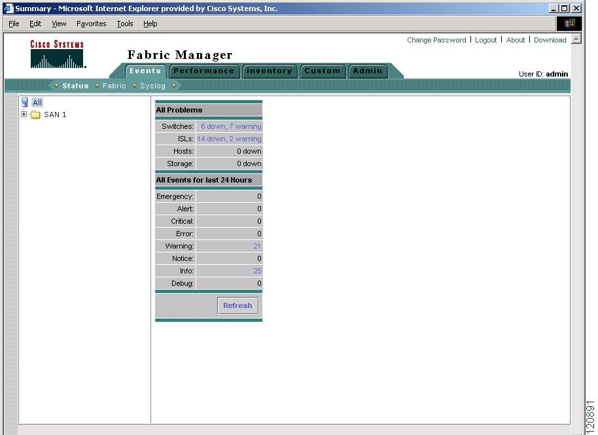Click the Cisco Systems logo
The image size is (598, 435).
(58, 56)
